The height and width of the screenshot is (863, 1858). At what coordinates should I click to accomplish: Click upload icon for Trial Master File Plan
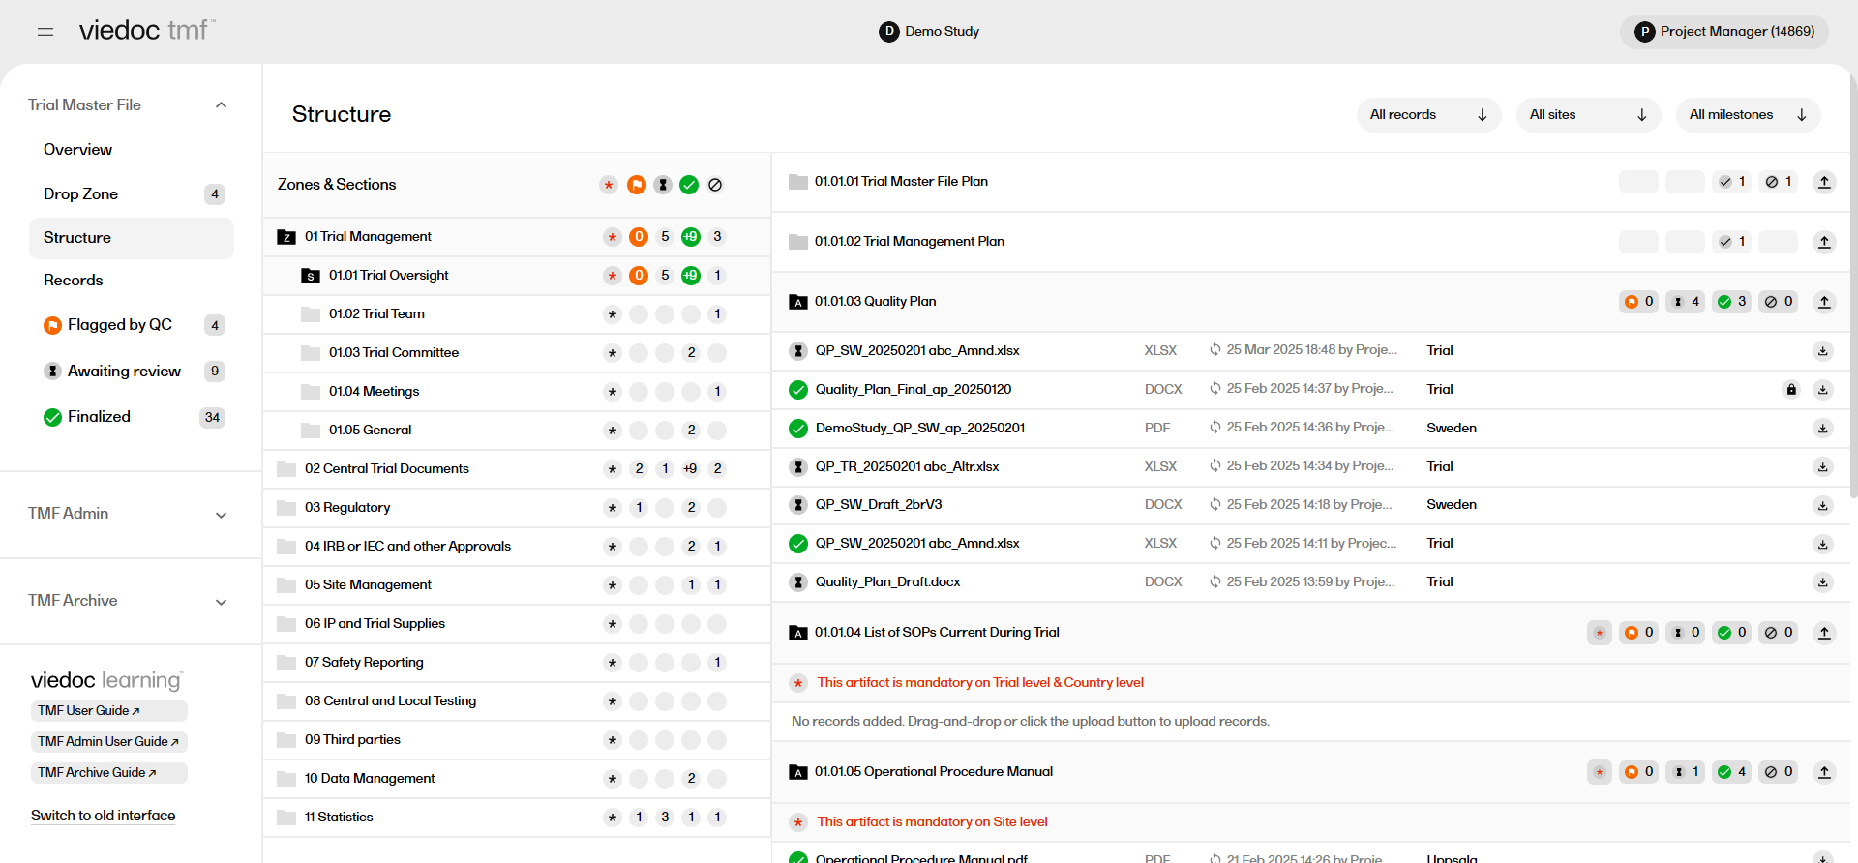click(1823, 182)
